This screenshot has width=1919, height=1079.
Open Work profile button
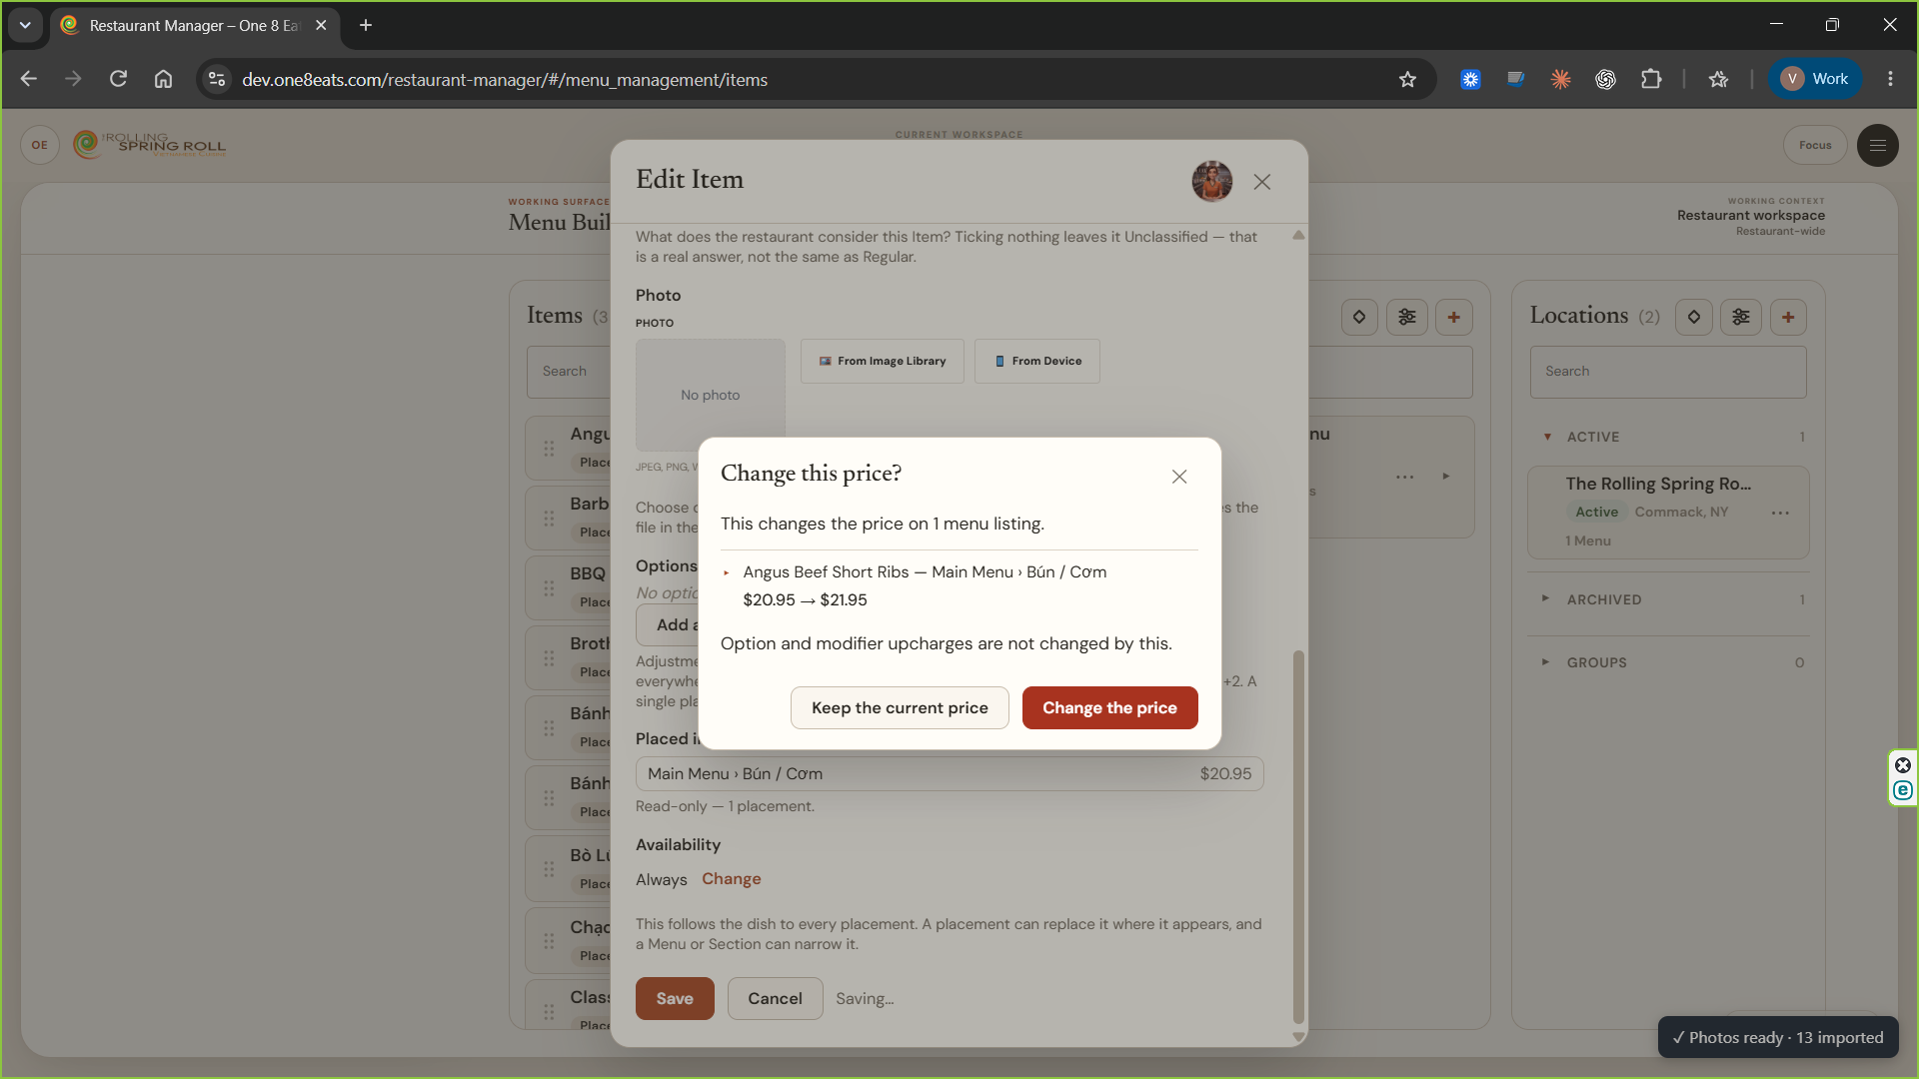(x=1815, y=79)
